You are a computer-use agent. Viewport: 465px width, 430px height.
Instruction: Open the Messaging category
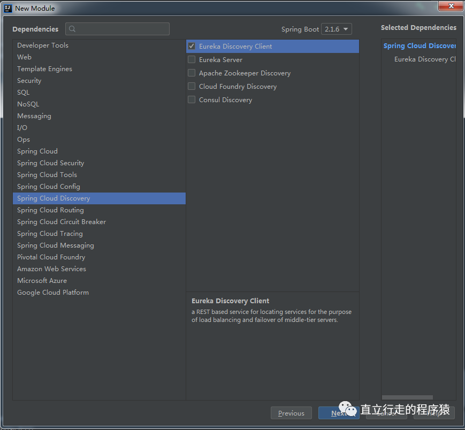99,116
